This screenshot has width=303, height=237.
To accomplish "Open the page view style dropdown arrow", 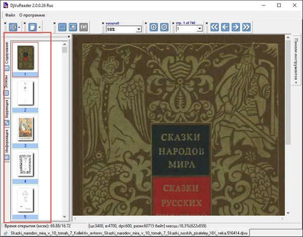I will point(39,27).
